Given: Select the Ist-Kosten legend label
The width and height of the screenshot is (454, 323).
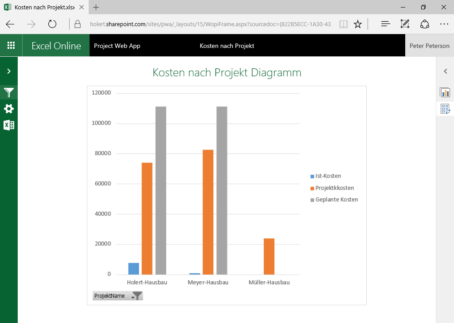Looking at the screenshot, I should click(328, 176).
